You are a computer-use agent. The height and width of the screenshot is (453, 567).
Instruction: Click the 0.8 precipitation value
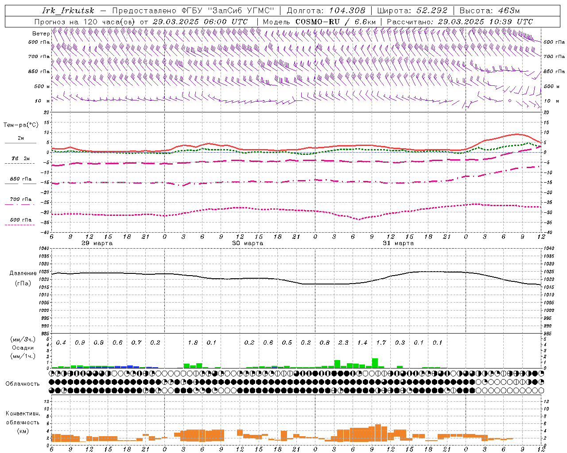(x=325, y=342)
